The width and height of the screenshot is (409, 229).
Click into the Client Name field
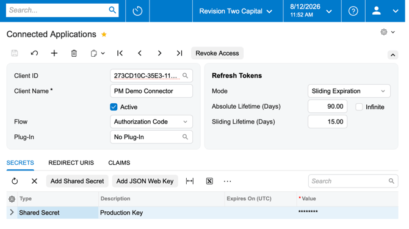coord(151,91)
